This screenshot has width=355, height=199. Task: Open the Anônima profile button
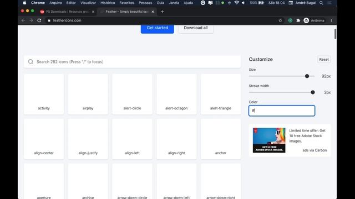click(x=315, y=20)
